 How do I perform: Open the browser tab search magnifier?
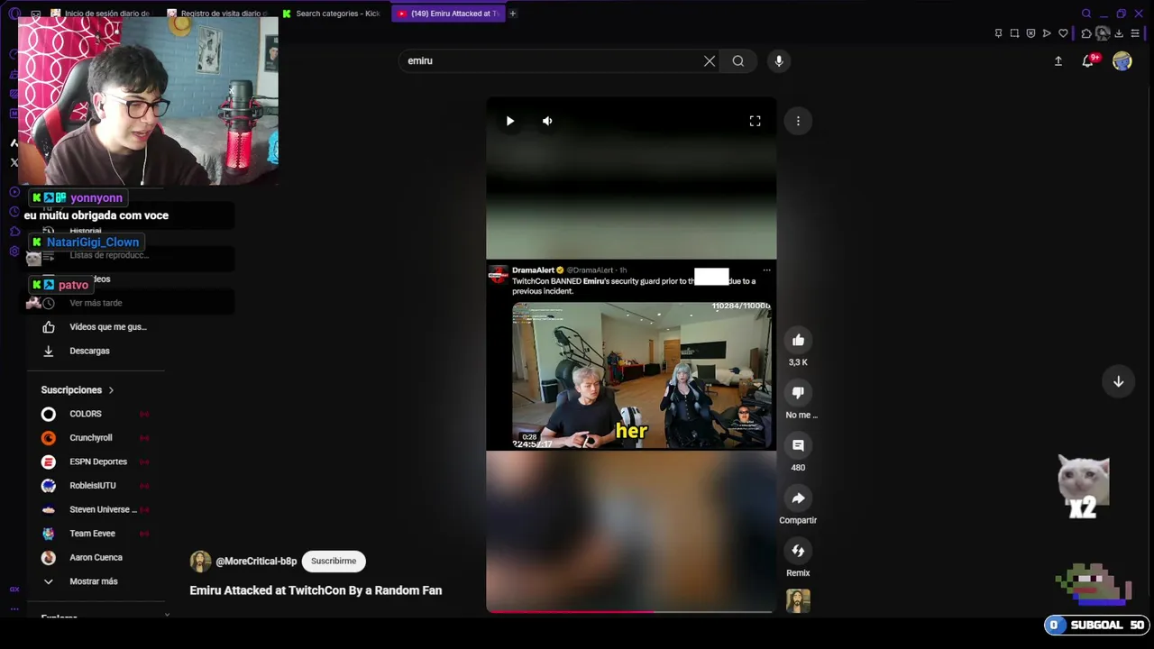[x=1086, y=14]
